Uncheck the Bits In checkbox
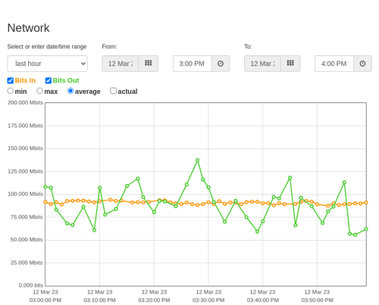Screen dimensions: 379x305 point(11,80)
